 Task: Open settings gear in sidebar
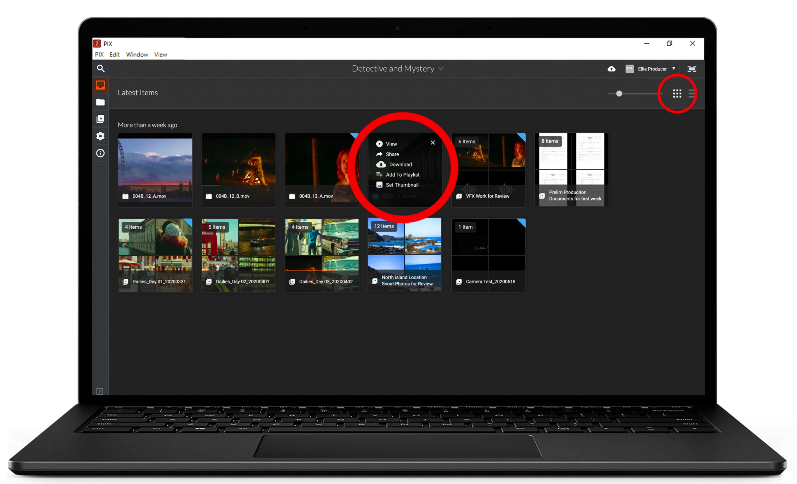point(101,136)
